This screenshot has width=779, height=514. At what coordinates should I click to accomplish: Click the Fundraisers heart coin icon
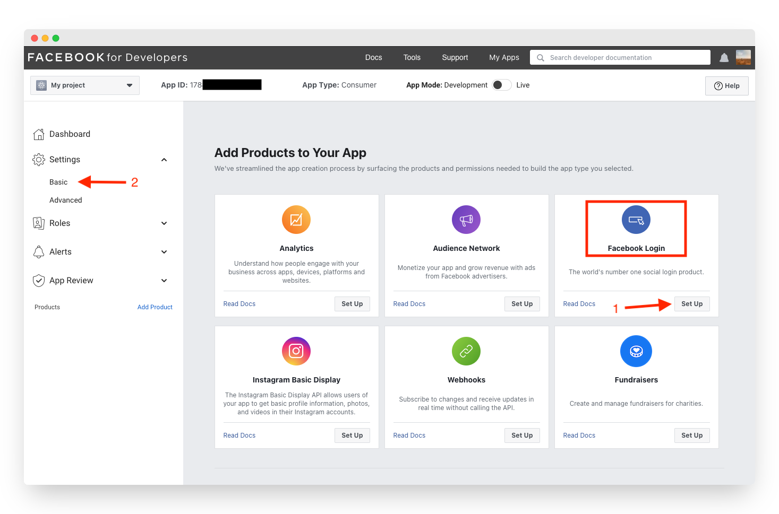click(636, 351)
